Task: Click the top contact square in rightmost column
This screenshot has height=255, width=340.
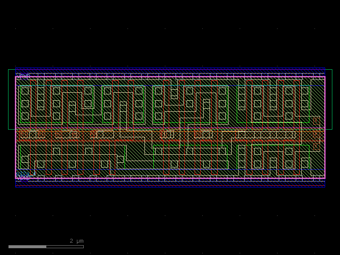Action: [x=305, y=91]
